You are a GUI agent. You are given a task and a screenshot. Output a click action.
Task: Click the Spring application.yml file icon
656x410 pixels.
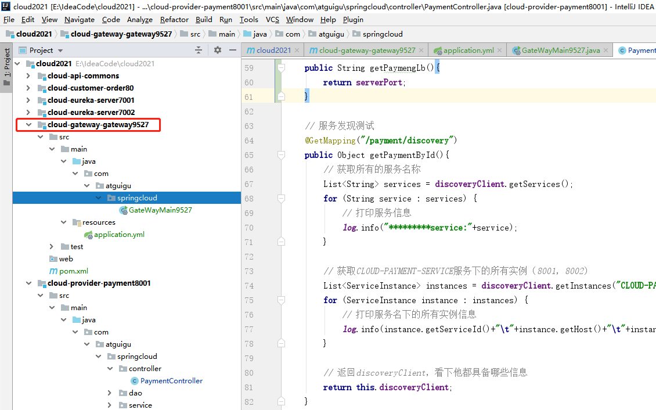click(x=88, y=235)
